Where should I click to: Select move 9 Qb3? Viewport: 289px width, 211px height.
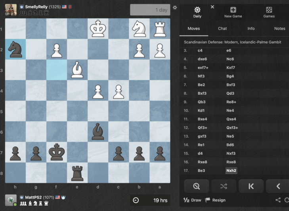click(201, 102)
